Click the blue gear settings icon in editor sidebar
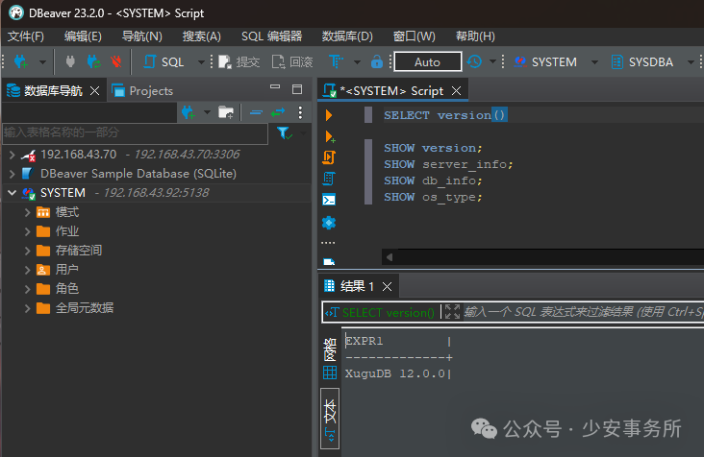The image size is (704, 457). coord(329,222)
